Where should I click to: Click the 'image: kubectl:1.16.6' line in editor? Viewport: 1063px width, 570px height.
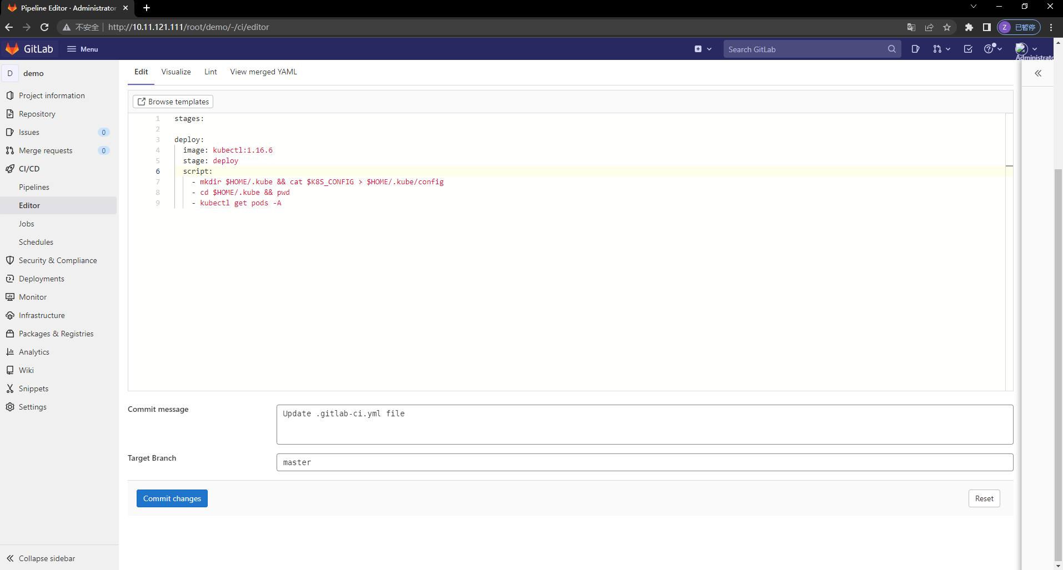(228, 150)
